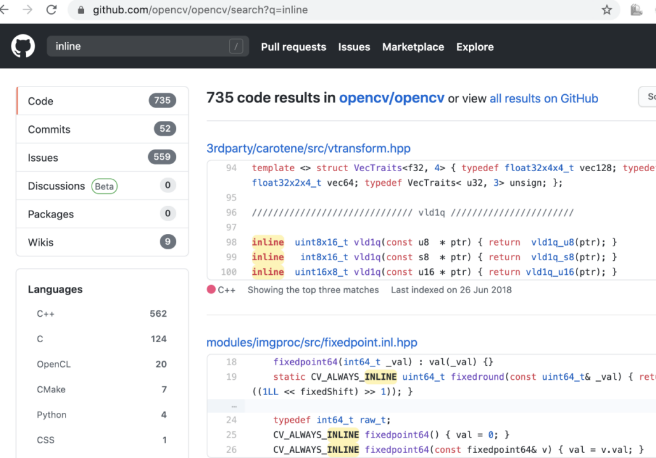Click the slash shortcut icon in search box
Viewport: 656px width, 458px height.
pos(236,46)
